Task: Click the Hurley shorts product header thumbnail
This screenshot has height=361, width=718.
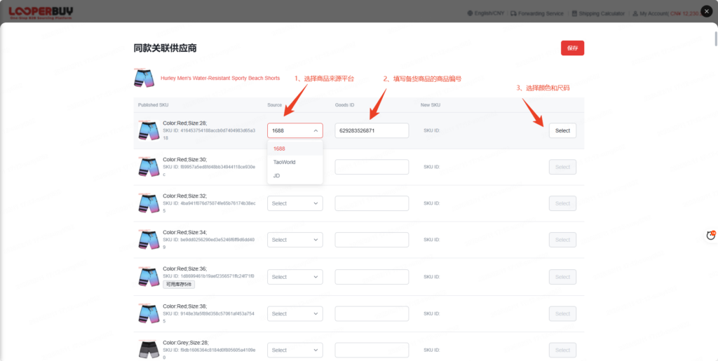Action: pyautogui.click(x=144, y=78)
